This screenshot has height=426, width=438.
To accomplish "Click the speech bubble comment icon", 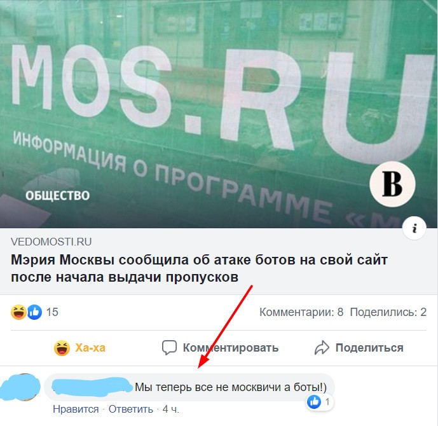I will (169, 348).
